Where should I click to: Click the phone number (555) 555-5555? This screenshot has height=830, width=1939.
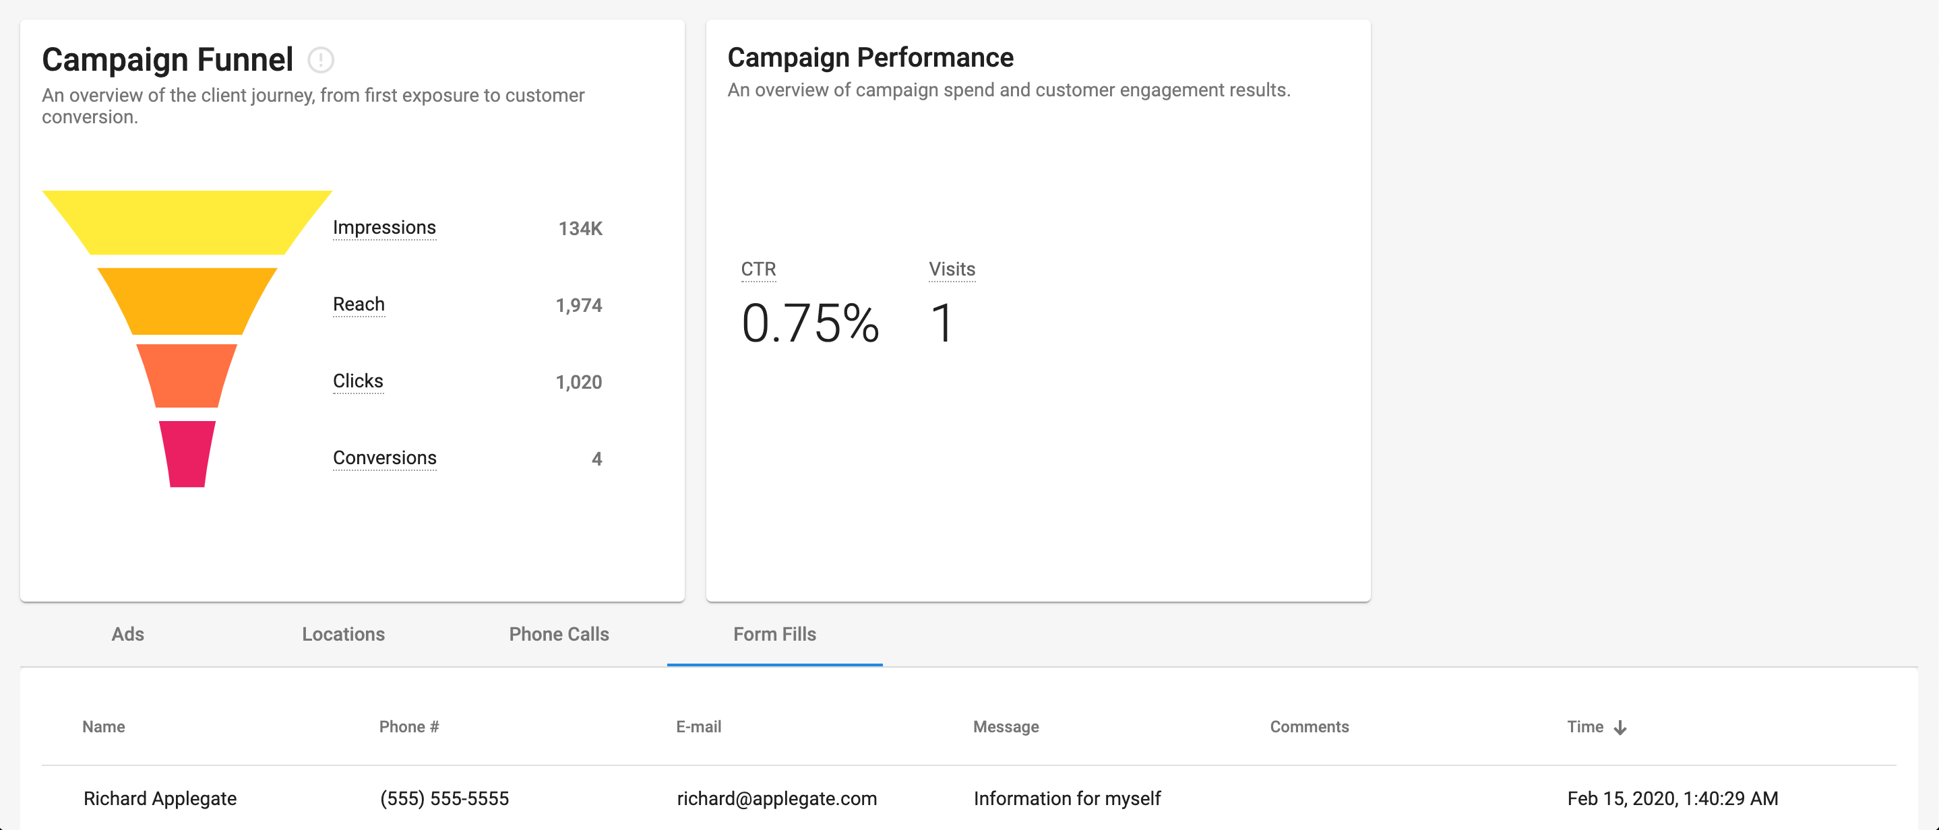pyautogui.click(x=445, y=799)
